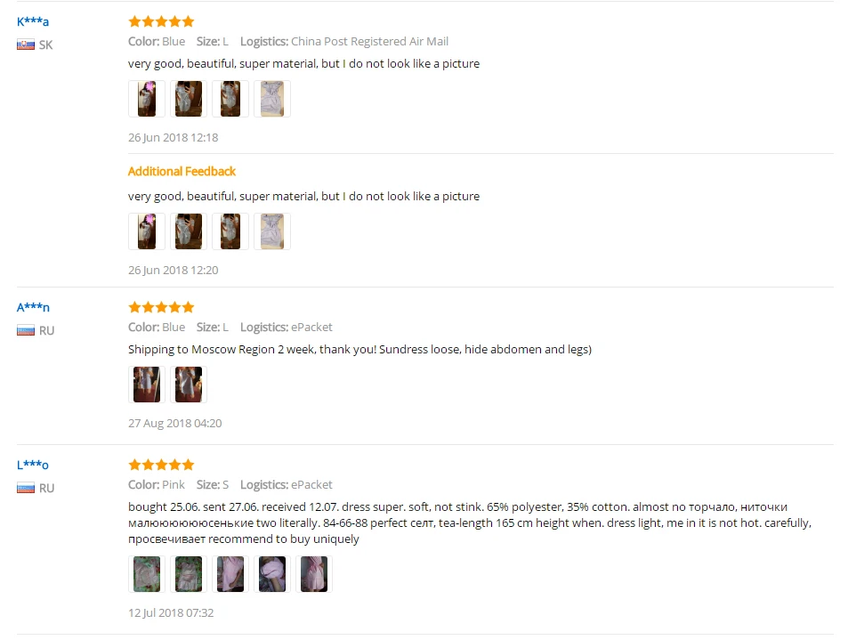The height and width of the screenshot is (640, 848).
Task: Open fourth photo of K***a's original review
Action: (x=272, y=99)
